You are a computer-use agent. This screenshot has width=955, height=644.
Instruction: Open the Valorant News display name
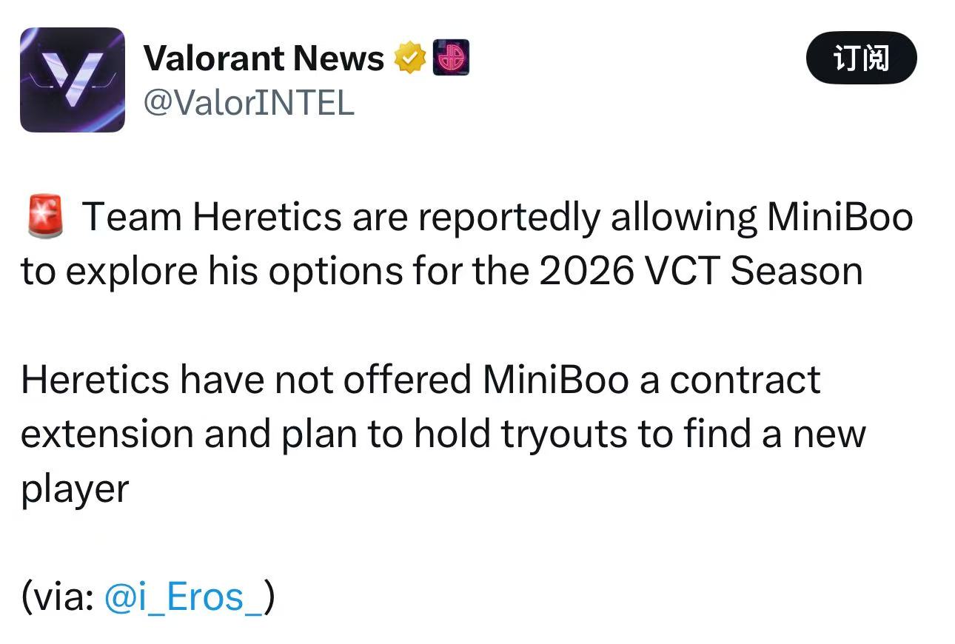point(264,58)
